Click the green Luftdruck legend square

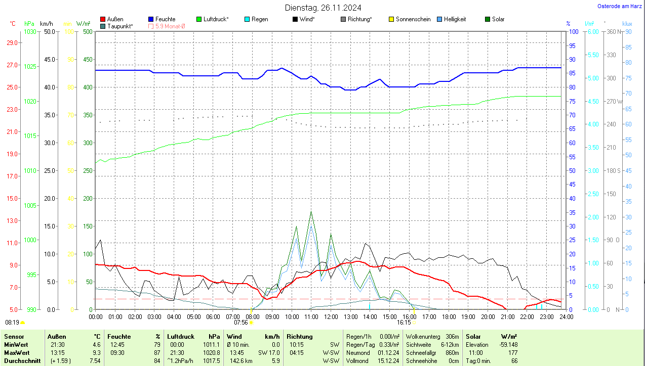point(199,19)
